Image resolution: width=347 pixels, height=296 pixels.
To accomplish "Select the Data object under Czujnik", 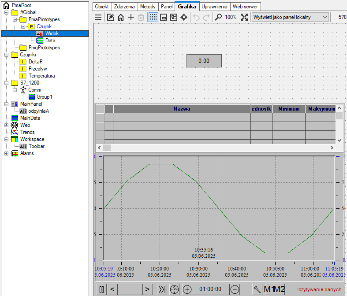I will (x=50, y=41).
